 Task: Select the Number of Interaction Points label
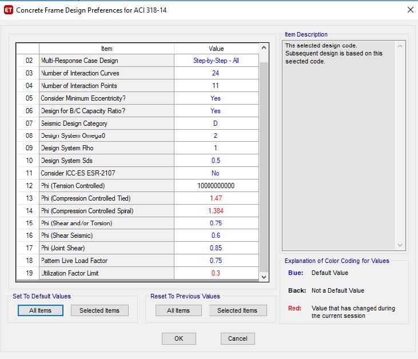[x=106, y=86]
